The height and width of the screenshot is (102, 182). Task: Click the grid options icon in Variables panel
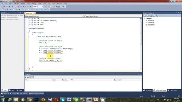point(33,77)
